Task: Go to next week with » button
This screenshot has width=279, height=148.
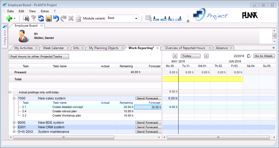Action: [206, 56]
